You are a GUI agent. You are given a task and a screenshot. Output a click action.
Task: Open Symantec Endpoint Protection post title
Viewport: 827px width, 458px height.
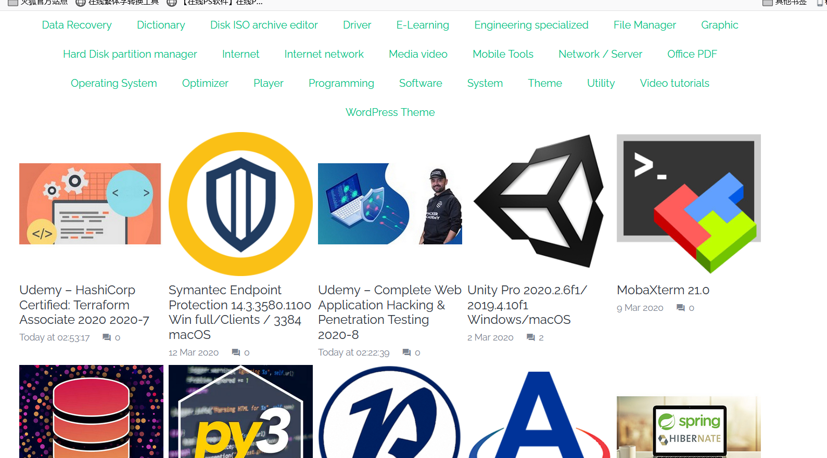(x=240, y=312)
